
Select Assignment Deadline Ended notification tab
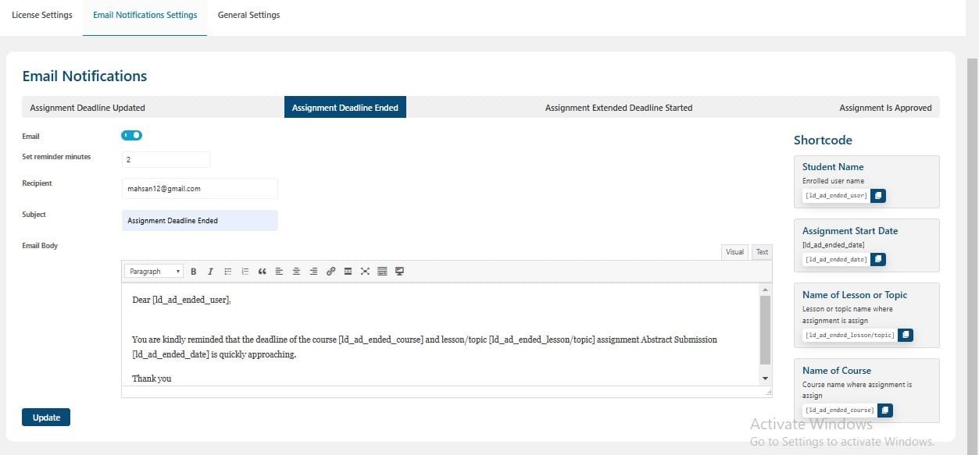[345, 108]
